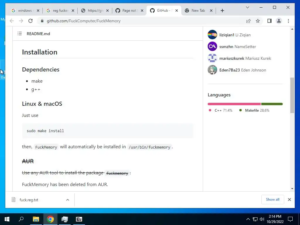Click the /usr/bin/fuckmemory inline code
Viewport: 300px width, 225px height.
tap(149, 147)
